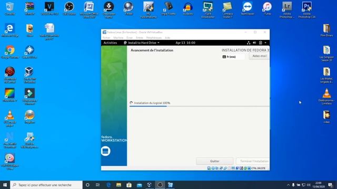Show hidden system tray icons
This screenshot has width=337, height=189.
point(288,185)
